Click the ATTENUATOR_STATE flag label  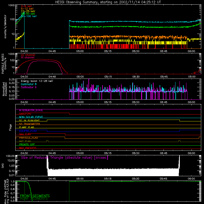[x=31, y=110]
